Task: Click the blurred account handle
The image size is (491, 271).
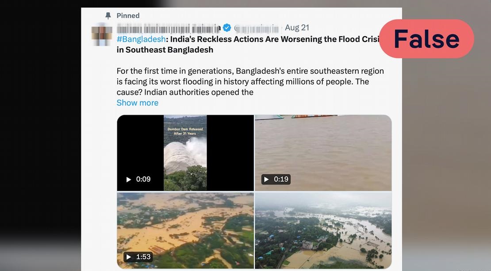Action: (x=257, y=28)
